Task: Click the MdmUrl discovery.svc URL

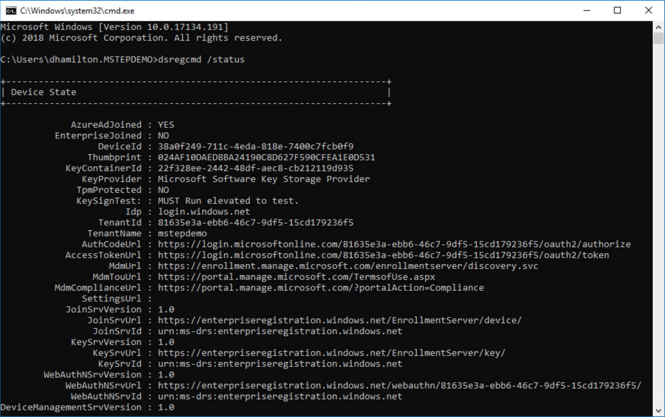Action: click(x=348, y=266)
